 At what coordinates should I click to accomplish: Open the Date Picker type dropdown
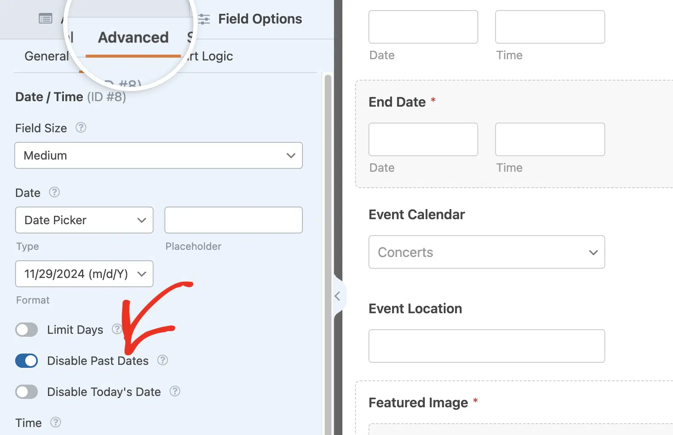click(84, 220)
